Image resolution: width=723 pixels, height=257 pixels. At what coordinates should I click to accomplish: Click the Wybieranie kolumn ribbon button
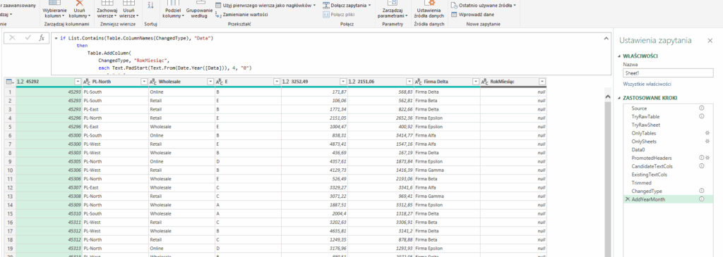(x=54, y=10)
